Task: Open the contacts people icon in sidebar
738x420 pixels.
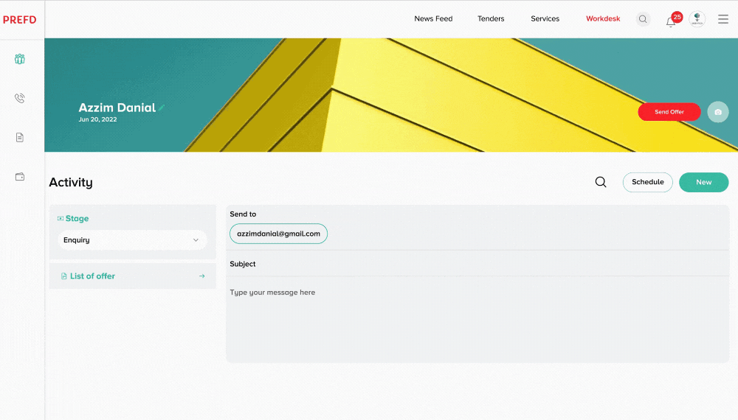Action: coord(20,59)
